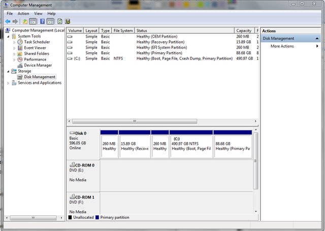325x231 pixels.
Task: Click More Actions in Actions pane
Action: pos(282,46)
